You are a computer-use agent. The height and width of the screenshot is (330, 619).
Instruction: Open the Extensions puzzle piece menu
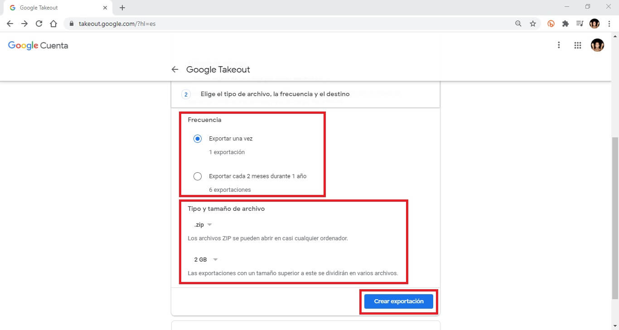565,24
